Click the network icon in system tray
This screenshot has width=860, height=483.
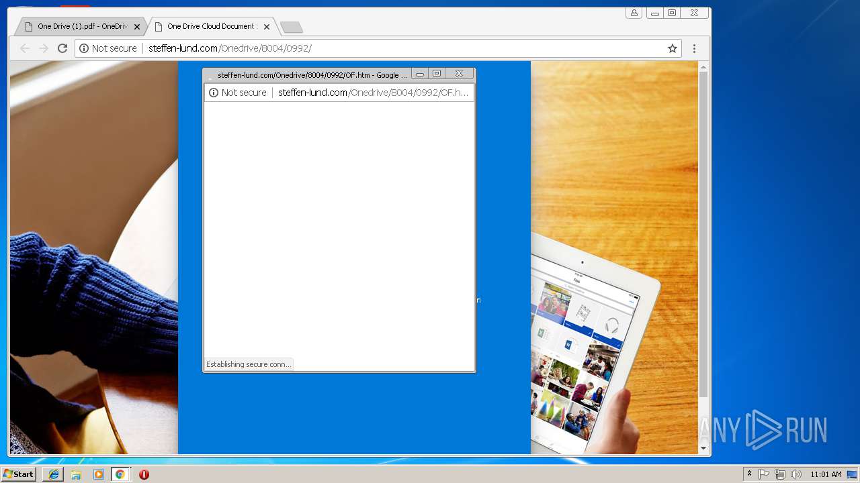click(780, 474)
